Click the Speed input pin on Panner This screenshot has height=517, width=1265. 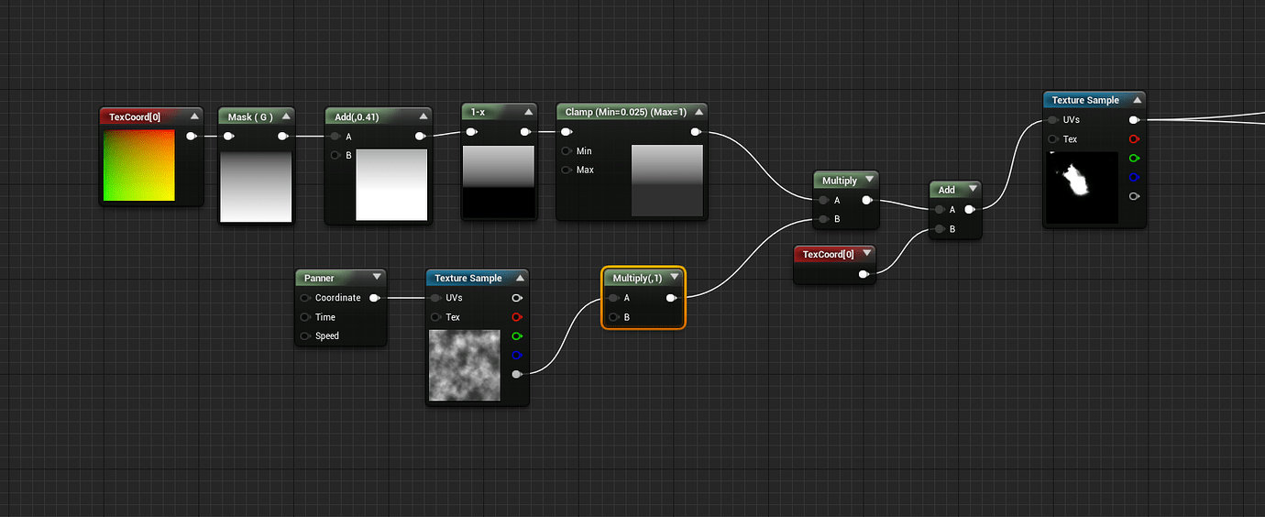tap(305, 336)
